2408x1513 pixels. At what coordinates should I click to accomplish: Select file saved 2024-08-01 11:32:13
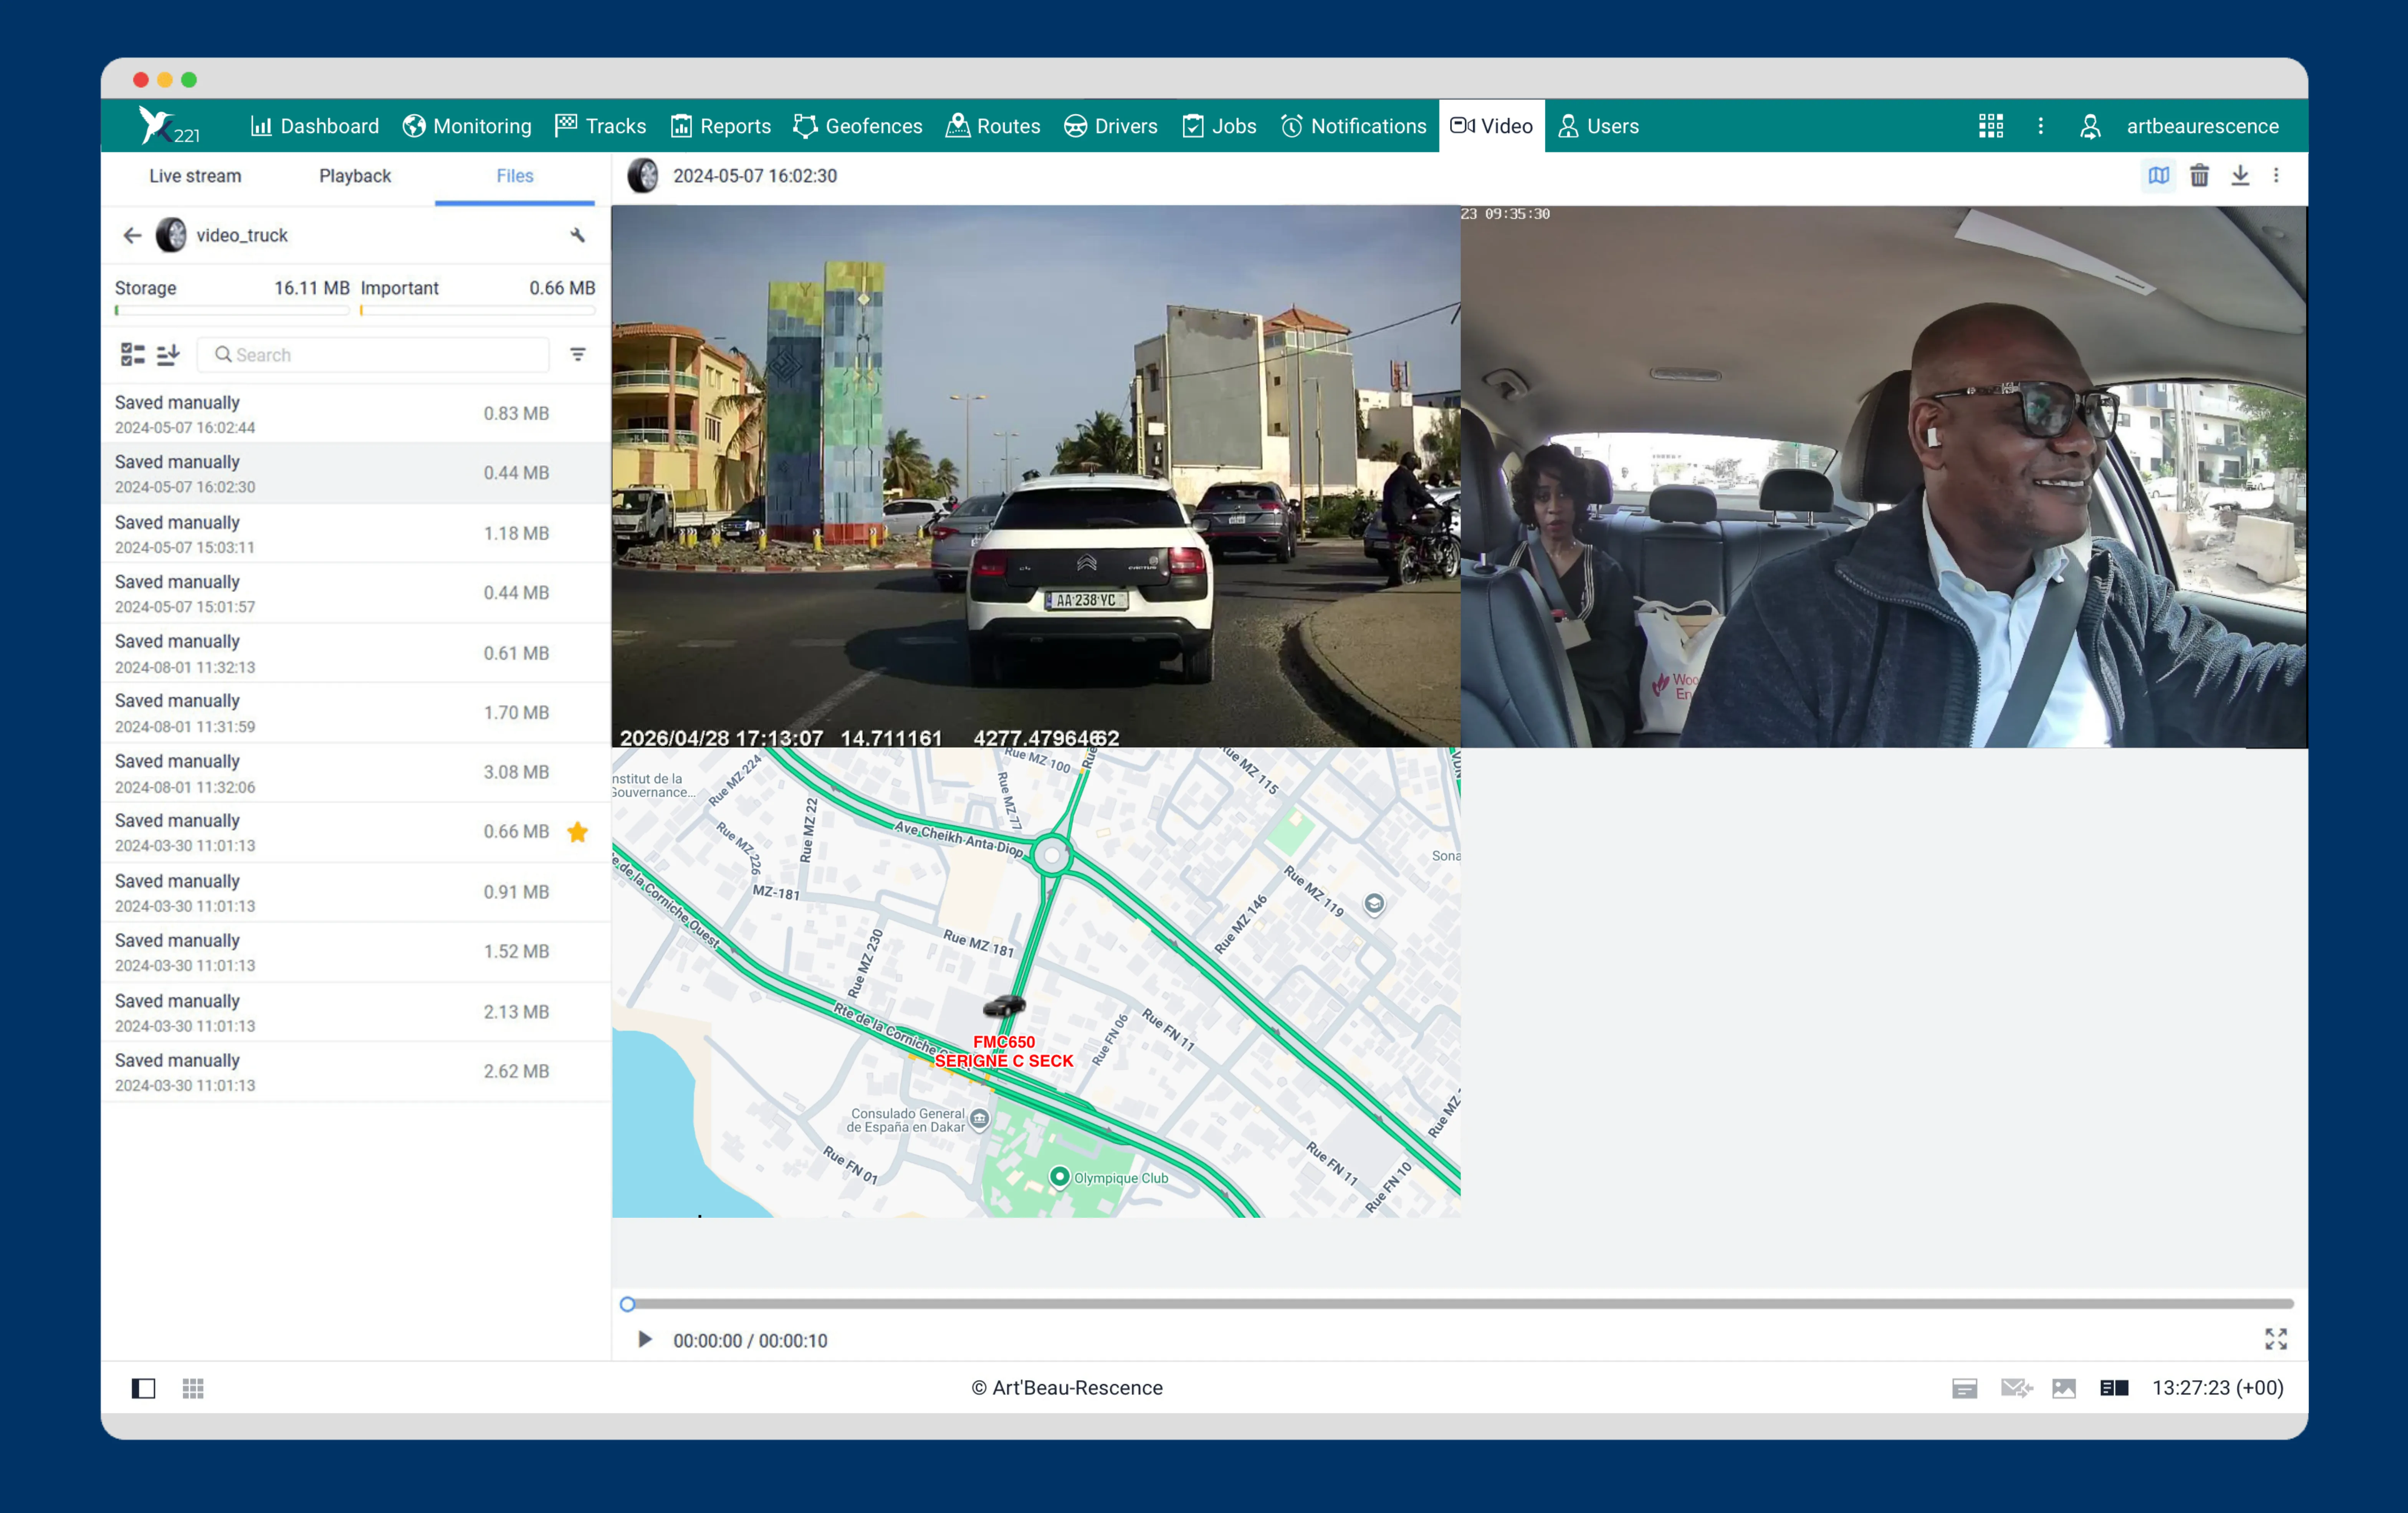356,653
